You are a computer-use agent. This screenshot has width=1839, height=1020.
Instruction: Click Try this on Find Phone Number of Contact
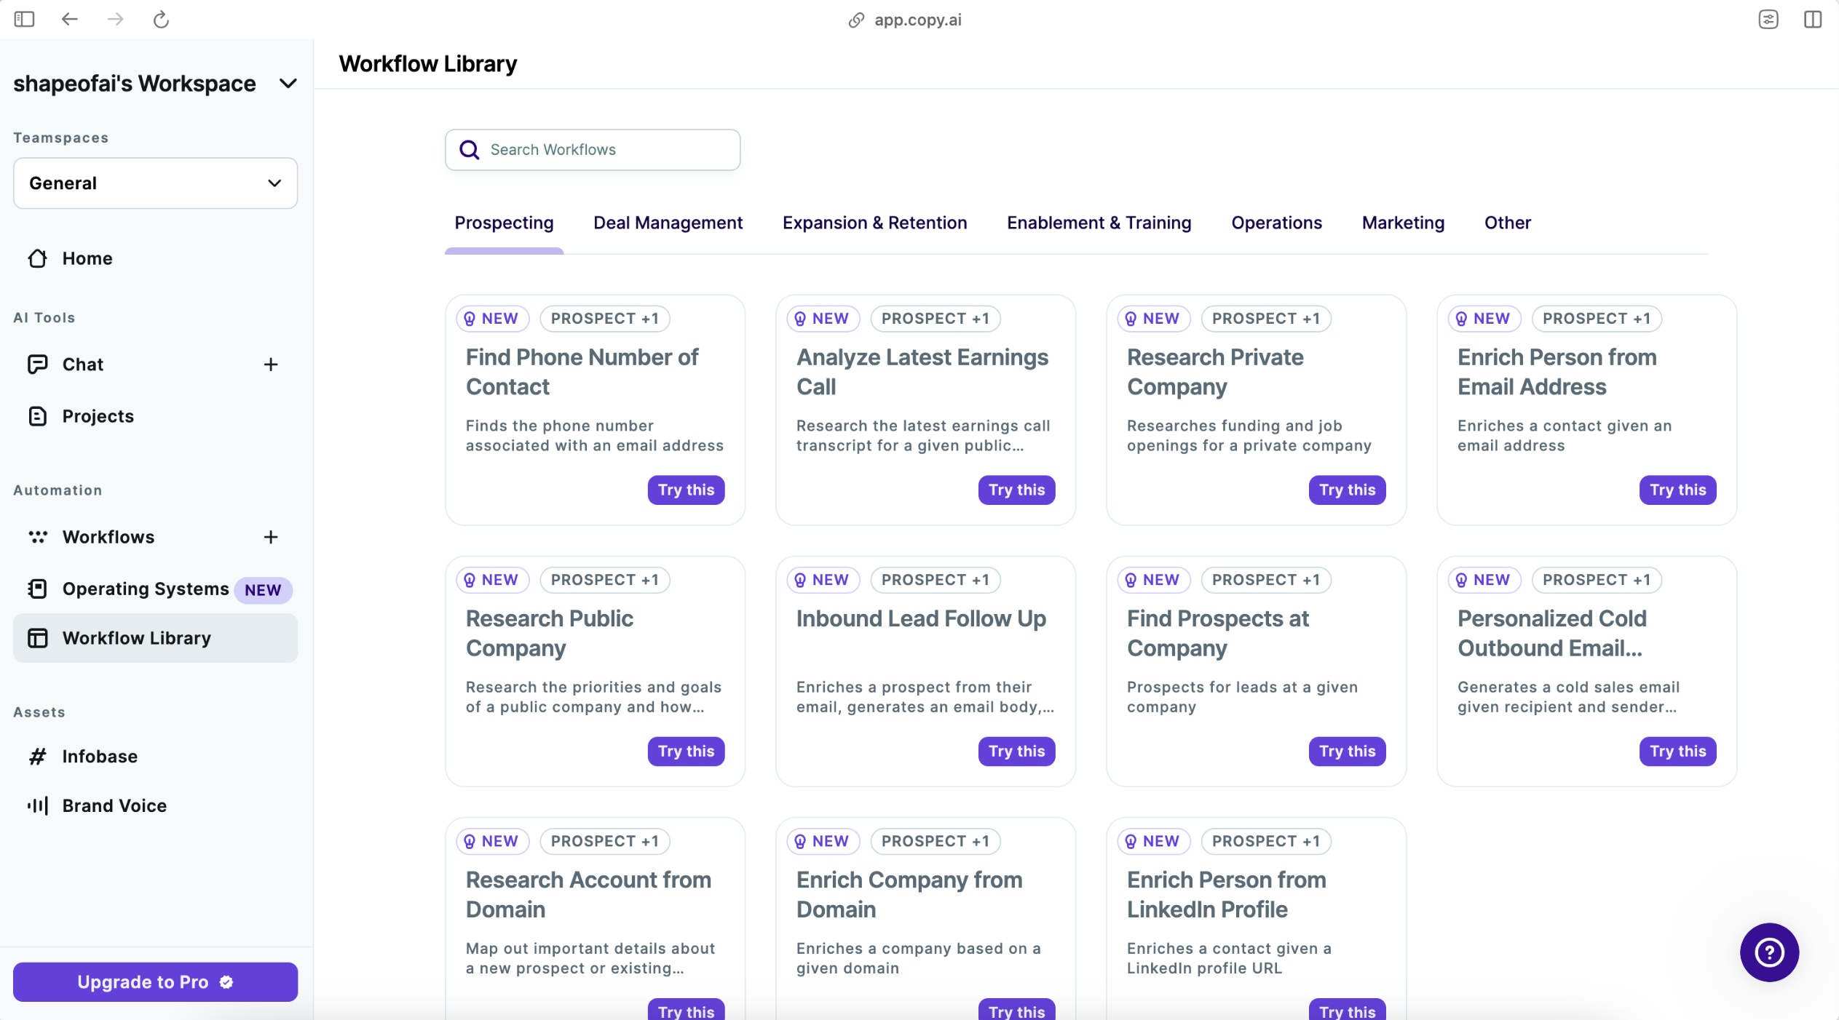(x=686, y=490)
